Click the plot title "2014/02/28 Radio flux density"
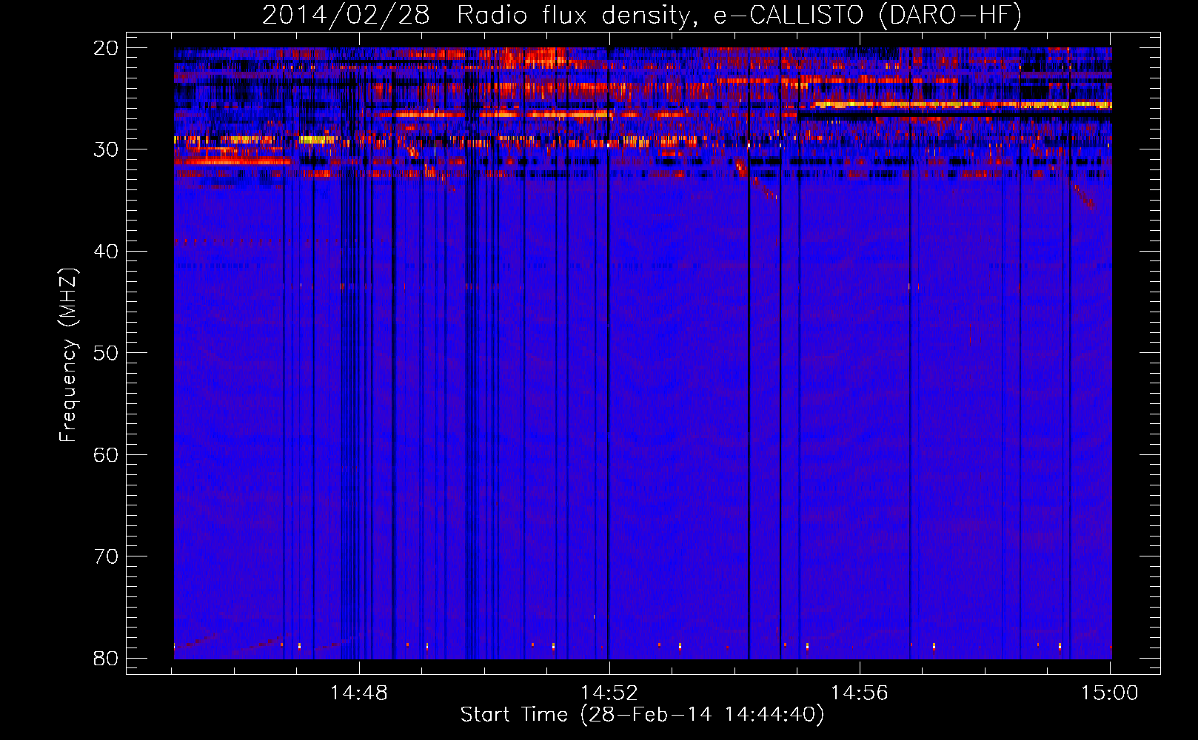 480,16
